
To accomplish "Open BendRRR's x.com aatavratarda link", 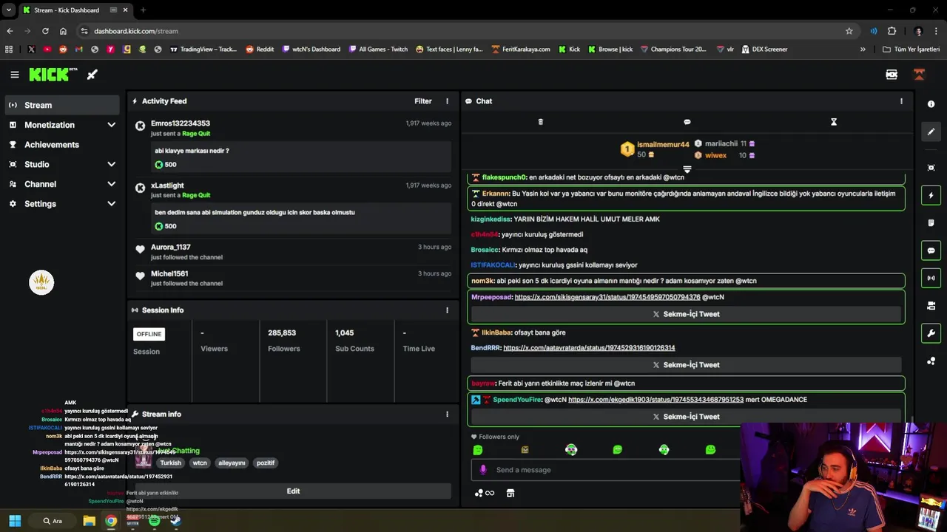I will click(x=589, y=348).
